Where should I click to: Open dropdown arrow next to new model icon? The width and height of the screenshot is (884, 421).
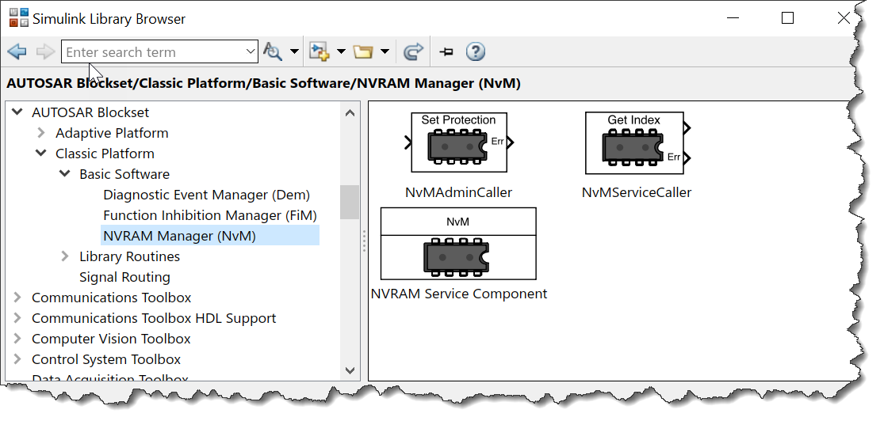coord(341,52)
